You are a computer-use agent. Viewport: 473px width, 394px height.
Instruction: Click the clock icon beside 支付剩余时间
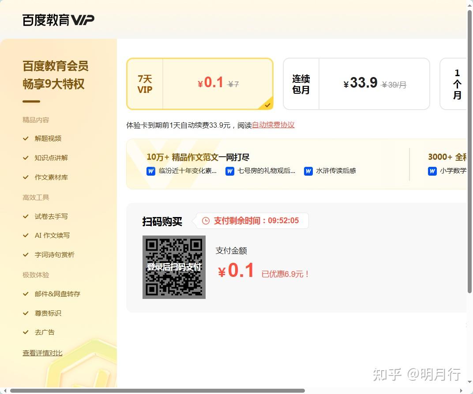pos(206,221)
